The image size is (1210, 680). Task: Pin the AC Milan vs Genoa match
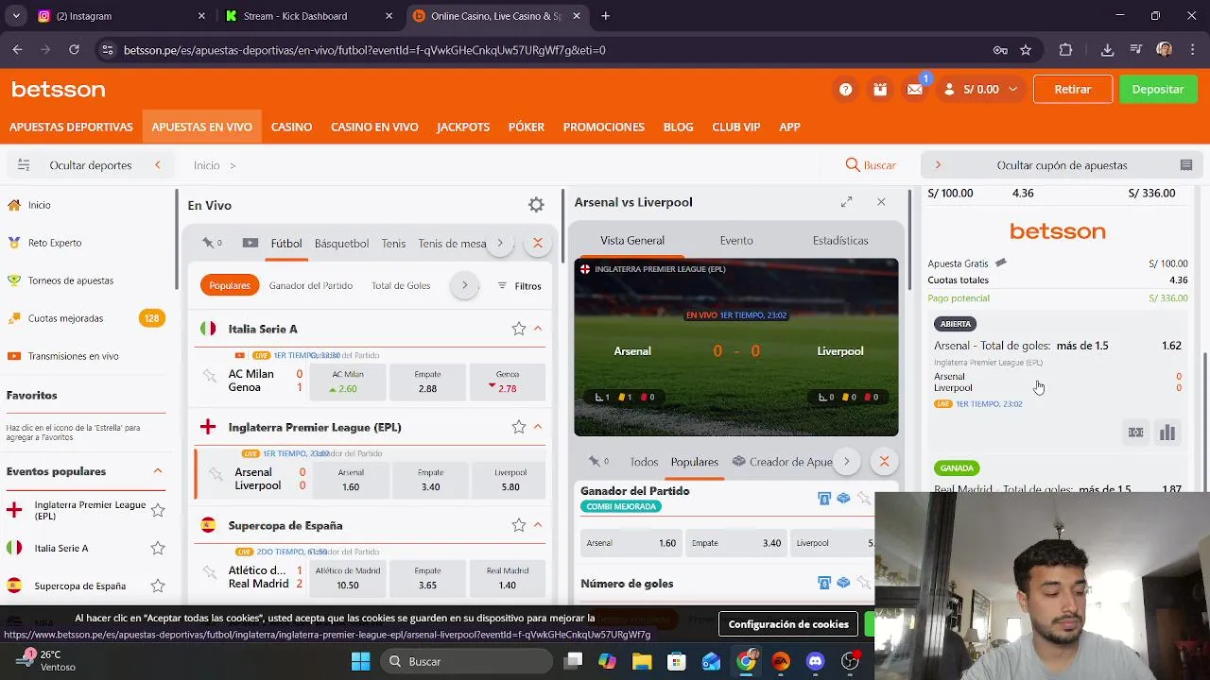(x=210, y=376)
